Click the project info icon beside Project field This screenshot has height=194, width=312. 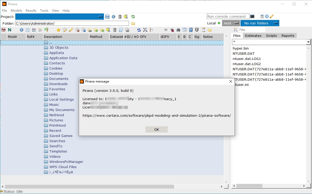114,17
